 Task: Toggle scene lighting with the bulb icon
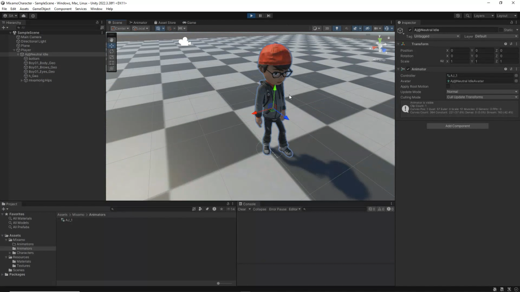point(337,29)
